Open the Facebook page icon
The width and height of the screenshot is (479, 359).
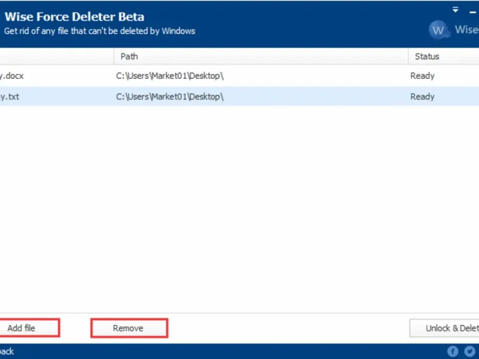click(x=453, y=351)
